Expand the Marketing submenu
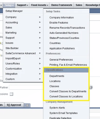 pos(23,33)
